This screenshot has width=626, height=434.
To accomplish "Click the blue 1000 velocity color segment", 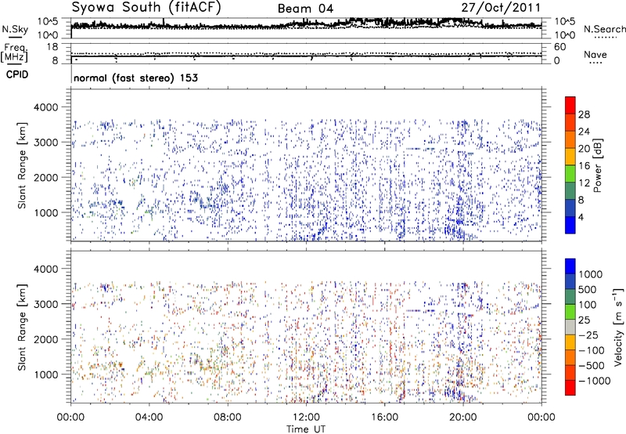I will (570, 266).
